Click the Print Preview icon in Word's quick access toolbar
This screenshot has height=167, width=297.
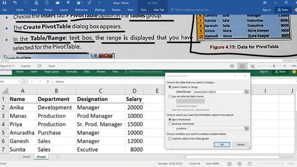[x=36, y=3]
